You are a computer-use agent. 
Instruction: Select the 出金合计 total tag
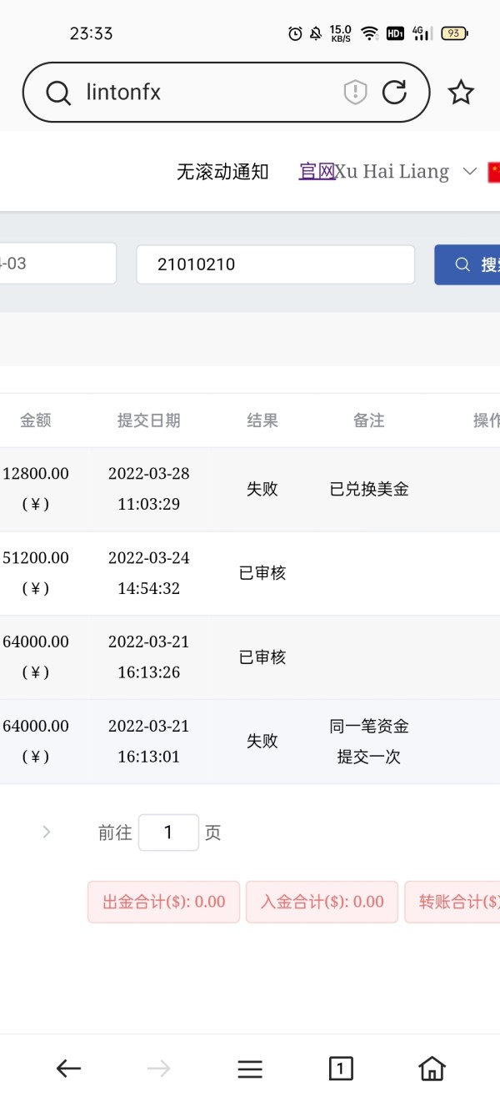click(x=163, y=902)
